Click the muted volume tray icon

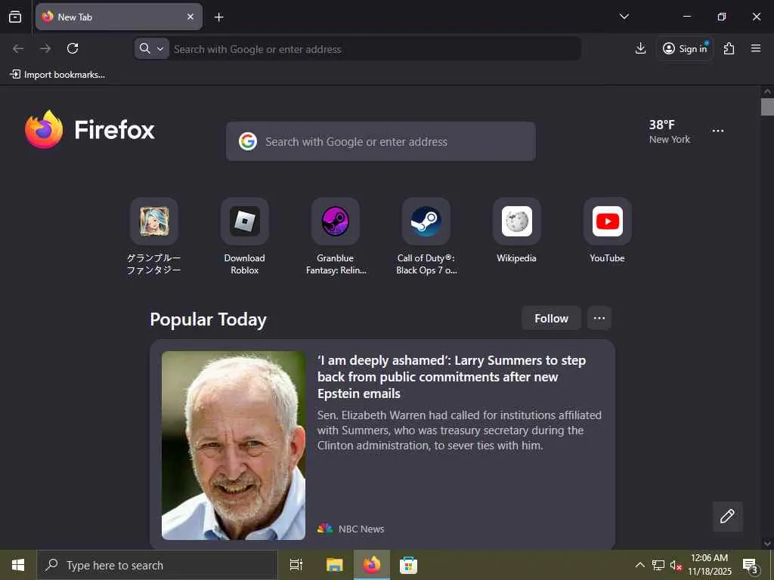pyautogui.click(x=676, y=565)
